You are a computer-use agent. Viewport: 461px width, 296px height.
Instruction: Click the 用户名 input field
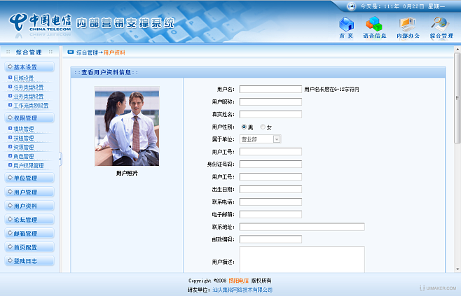point(270,90)
